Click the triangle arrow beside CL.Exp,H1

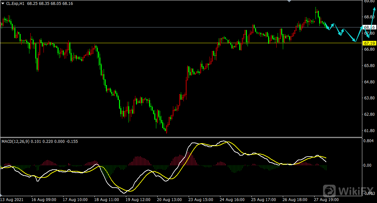3,3
